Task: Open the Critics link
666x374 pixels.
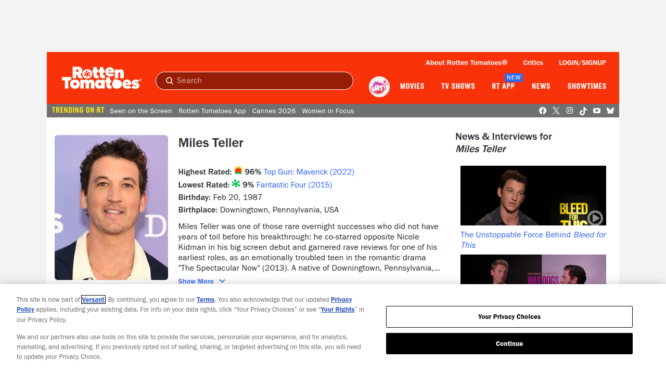Action: (533, 62)
